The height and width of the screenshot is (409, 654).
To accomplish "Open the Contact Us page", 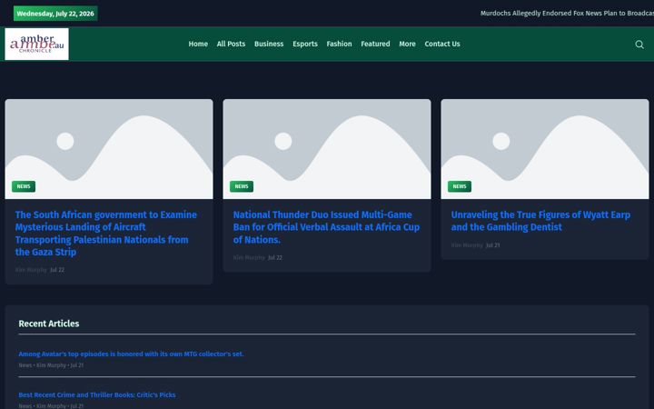I will [x=442, y=44].
